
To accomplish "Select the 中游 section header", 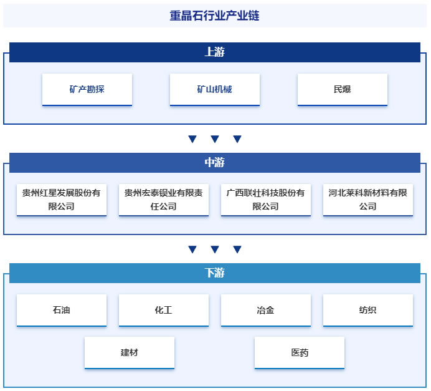I will point(215,163).
